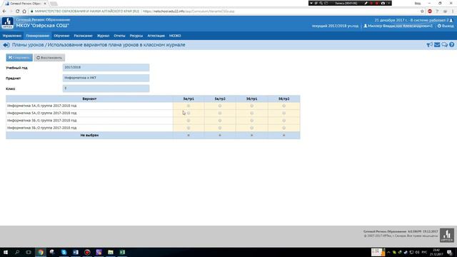Choose Не выбран for column 5а/гр2

220,135
